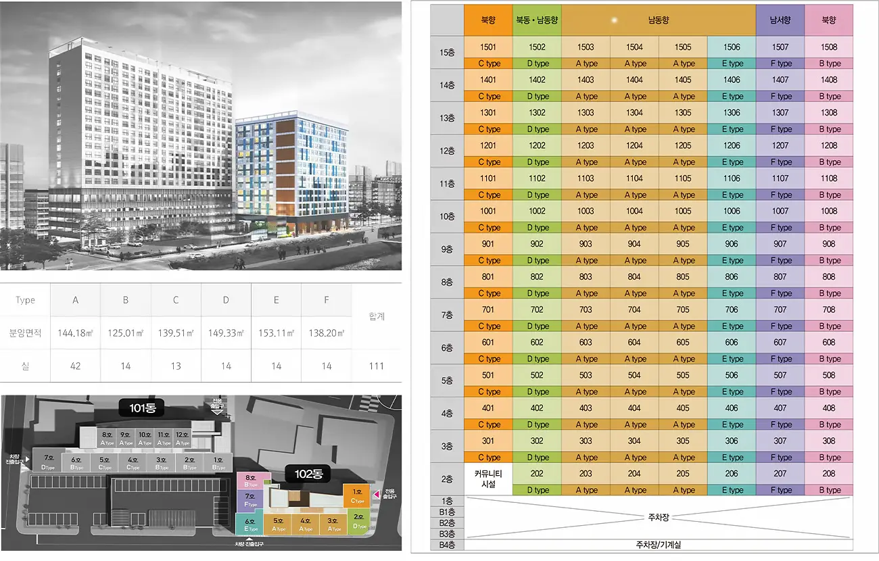Click the D type label under unit 702
This screenshot has width=879, height=561.
(x=537, y=326)
